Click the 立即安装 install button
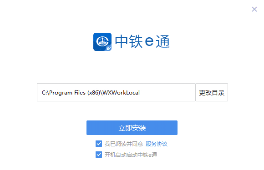264x170 pixels. tap(132, 128)
